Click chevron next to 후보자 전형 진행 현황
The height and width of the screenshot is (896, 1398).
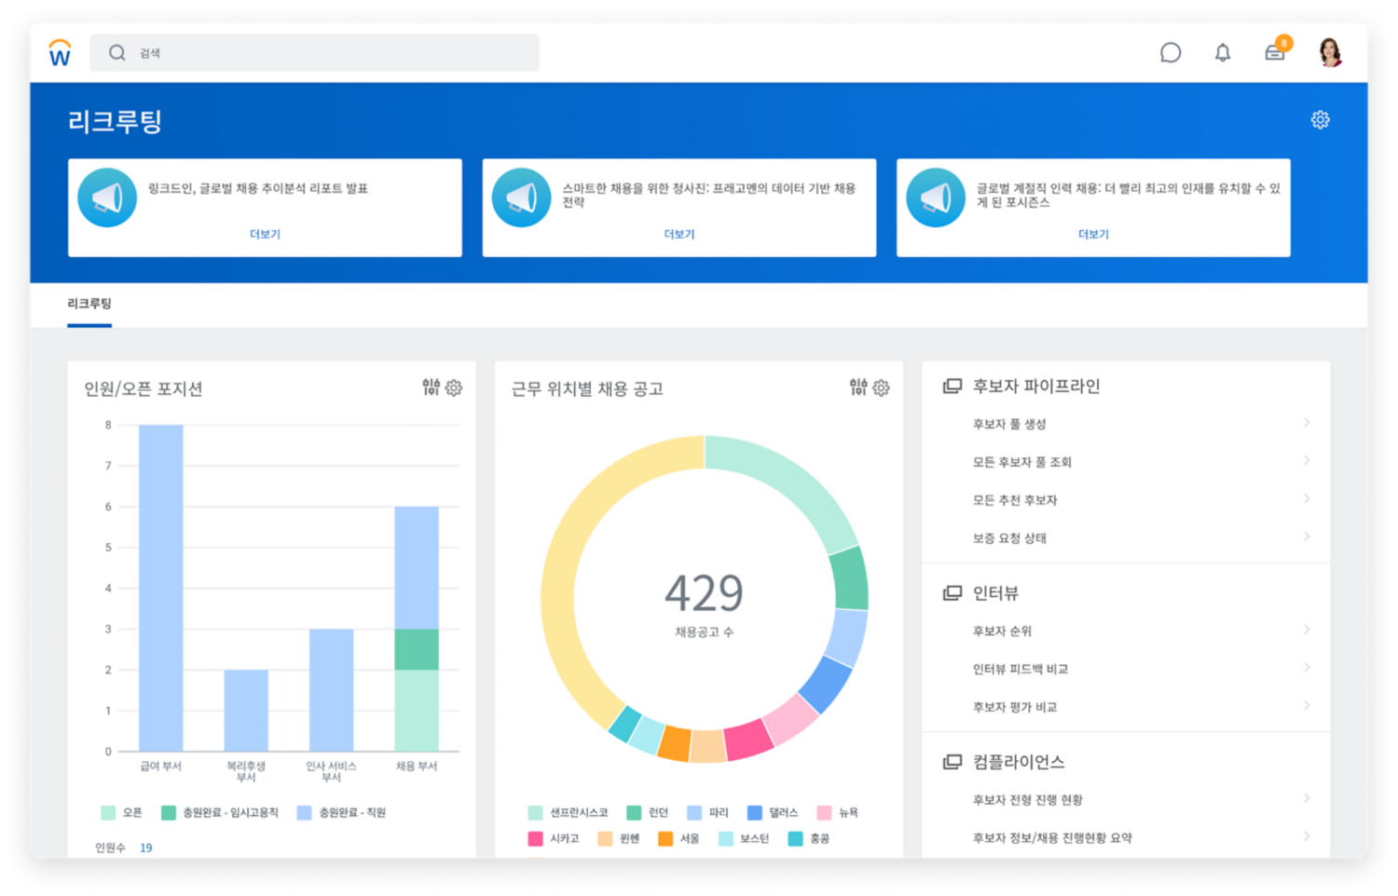pos(1307,798)
